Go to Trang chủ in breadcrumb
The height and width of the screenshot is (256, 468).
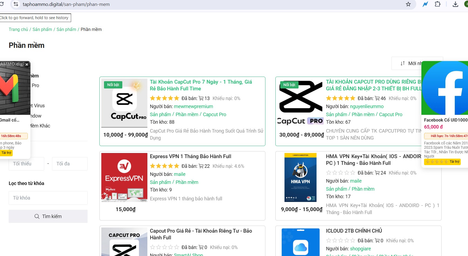click(x=18, y=29)
